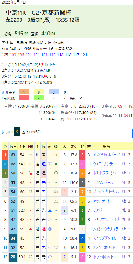Viewport: 133px width, 264px height.
Task: Click the orange 後3F差別 box showing 1
Action: tap(24, 92)
